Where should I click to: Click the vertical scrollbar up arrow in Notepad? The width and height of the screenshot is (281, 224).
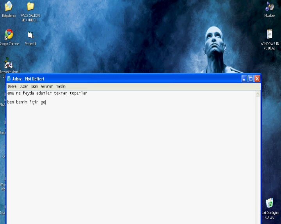point(258,94)
